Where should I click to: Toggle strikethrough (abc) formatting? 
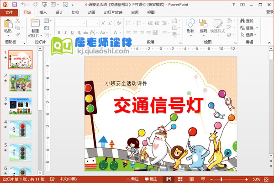[x=86, y=32]
